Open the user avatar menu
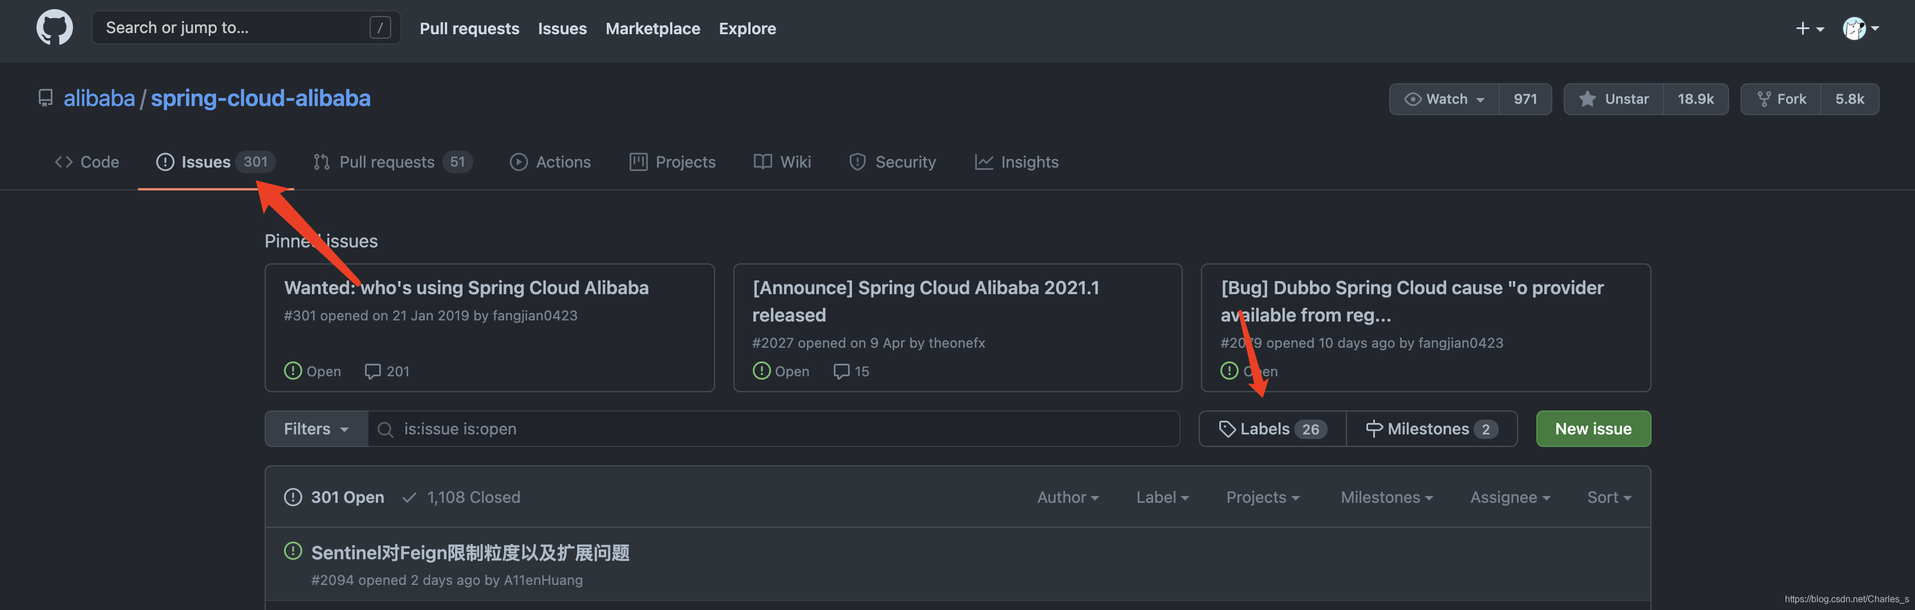 pyautogui.click(x=1861, y=29)
